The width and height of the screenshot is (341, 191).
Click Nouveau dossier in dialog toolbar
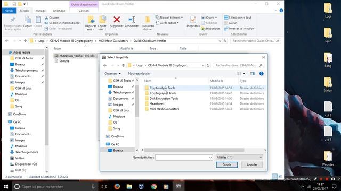coord(140,74)
